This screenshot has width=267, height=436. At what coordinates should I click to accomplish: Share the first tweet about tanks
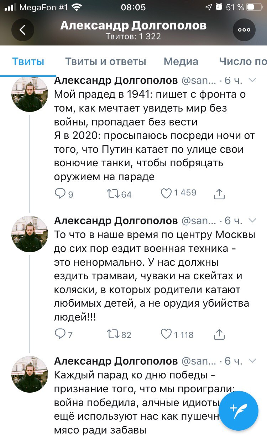point(219,194)
